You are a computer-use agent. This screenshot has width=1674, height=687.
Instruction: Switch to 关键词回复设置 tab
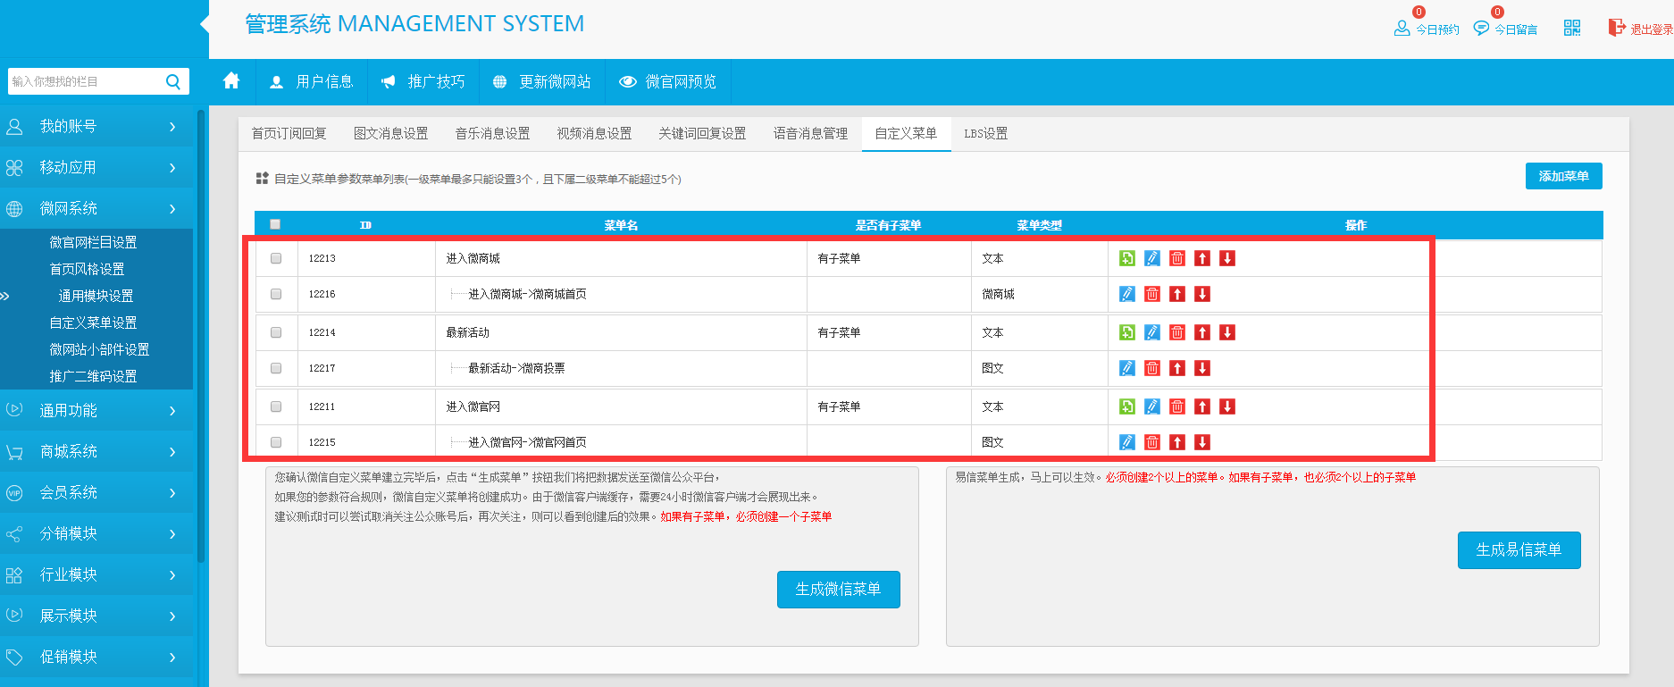tap(703, 133)
